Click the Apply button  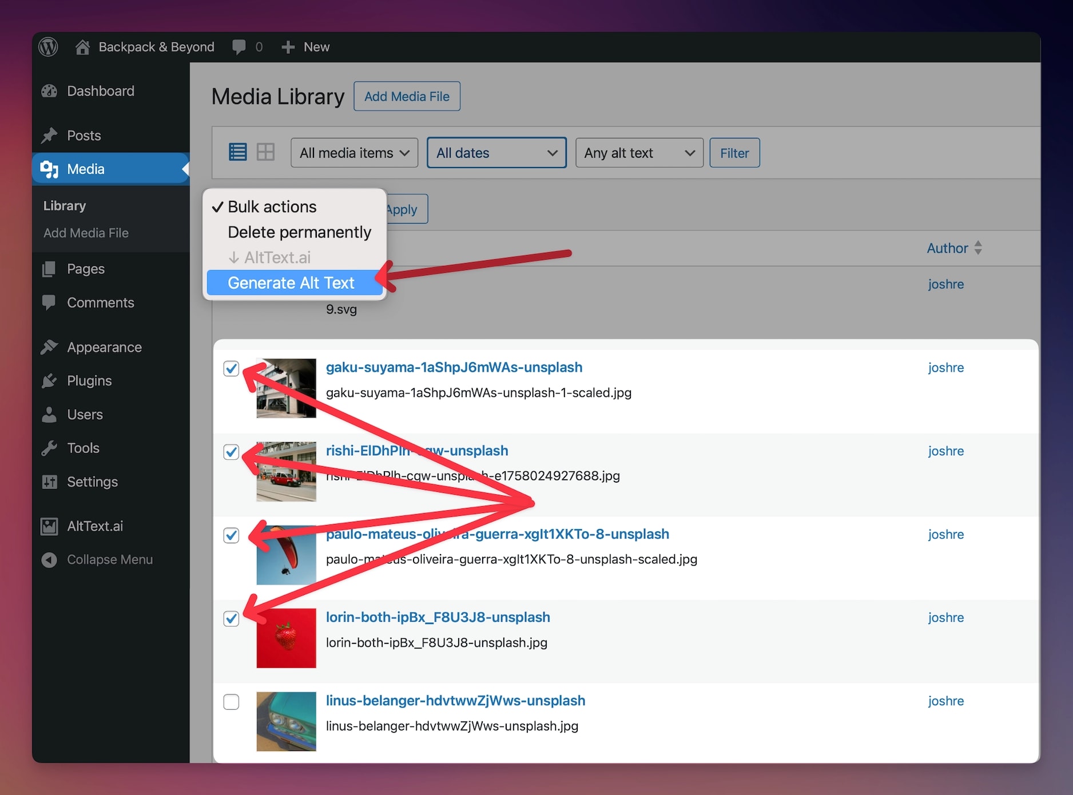[x=406, y=209]
